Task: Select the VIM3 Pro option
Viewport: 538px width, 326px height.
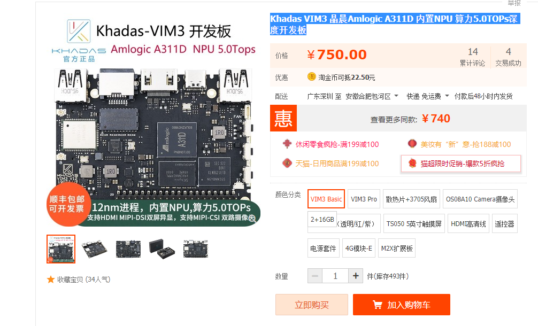Action: [364, 199]
